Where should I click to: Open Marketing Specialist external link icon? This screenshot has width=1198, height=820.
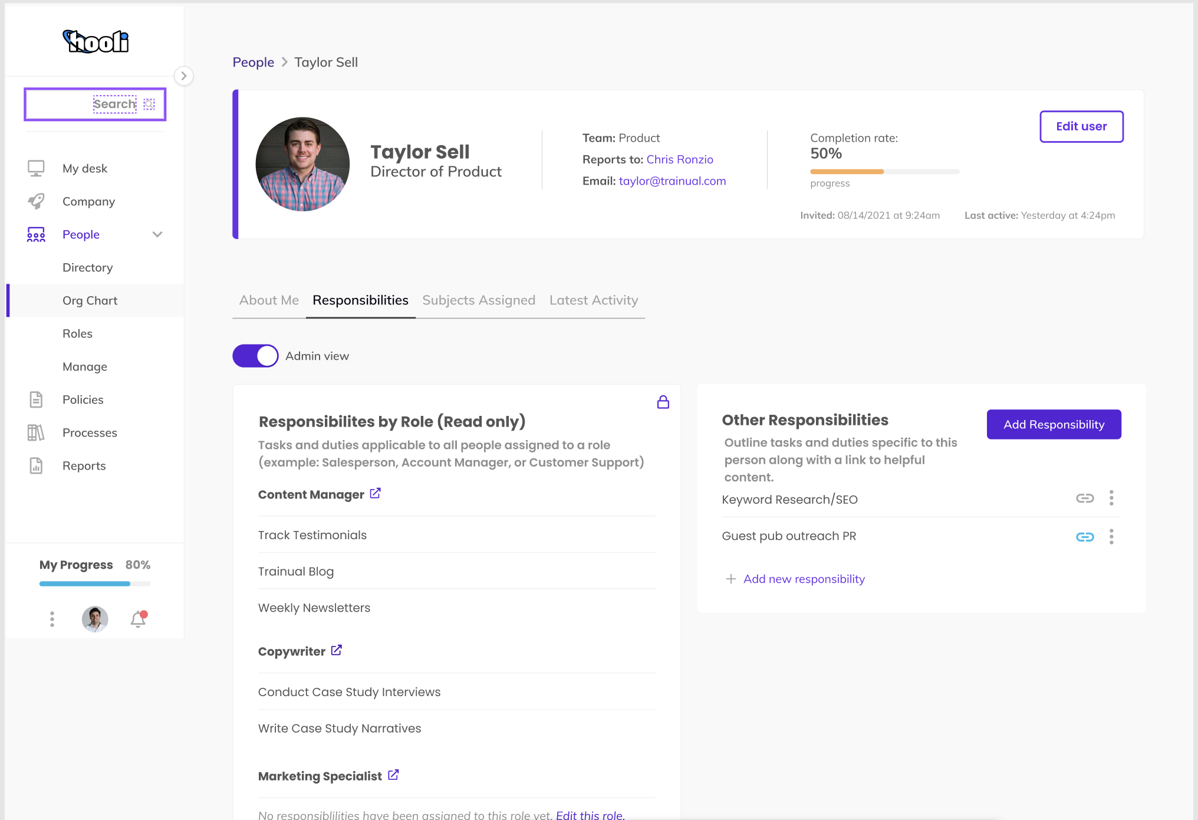pyautogui.click(x=393, y=775)
